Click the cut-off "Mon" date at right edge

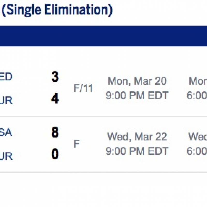(x=198, y=81)
